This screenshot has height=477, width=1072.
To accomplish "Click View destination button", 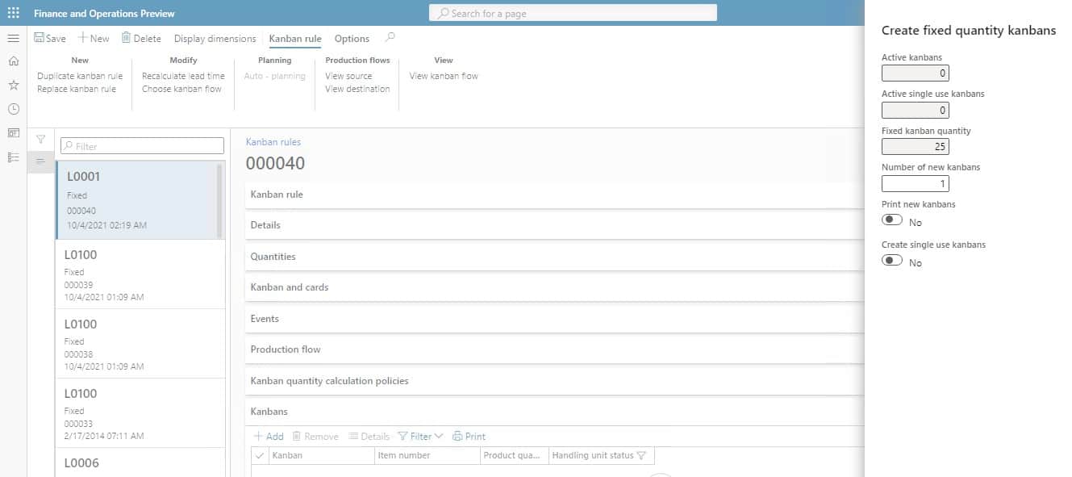I will click(357, 89).
